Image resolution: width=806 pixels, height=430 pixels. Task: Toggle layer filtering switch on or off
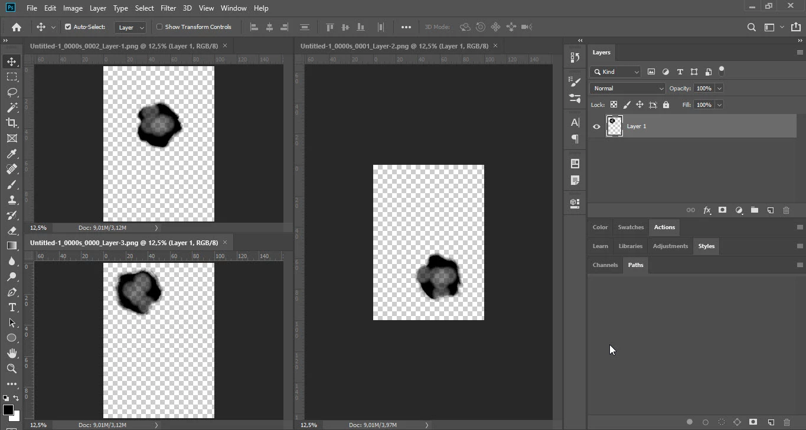(722, 71)
